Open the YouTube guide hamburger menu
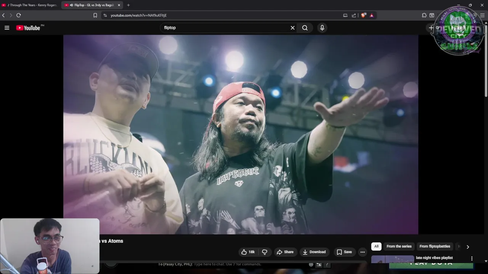488x274 pixels. pos(7,28)
